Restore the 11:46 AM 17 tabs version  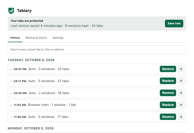click(168, 117)
